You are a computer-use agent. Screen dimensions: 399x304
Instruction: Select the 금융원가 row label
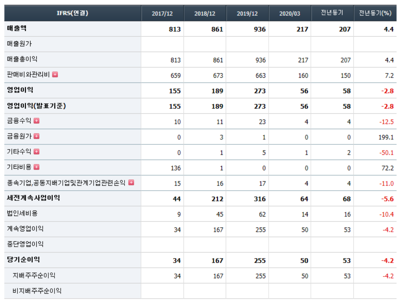[x=19, y=136]
